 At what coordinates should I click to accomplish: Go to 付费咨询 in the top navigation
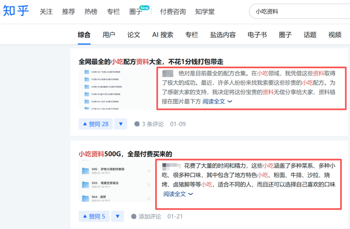click(173, 12)
